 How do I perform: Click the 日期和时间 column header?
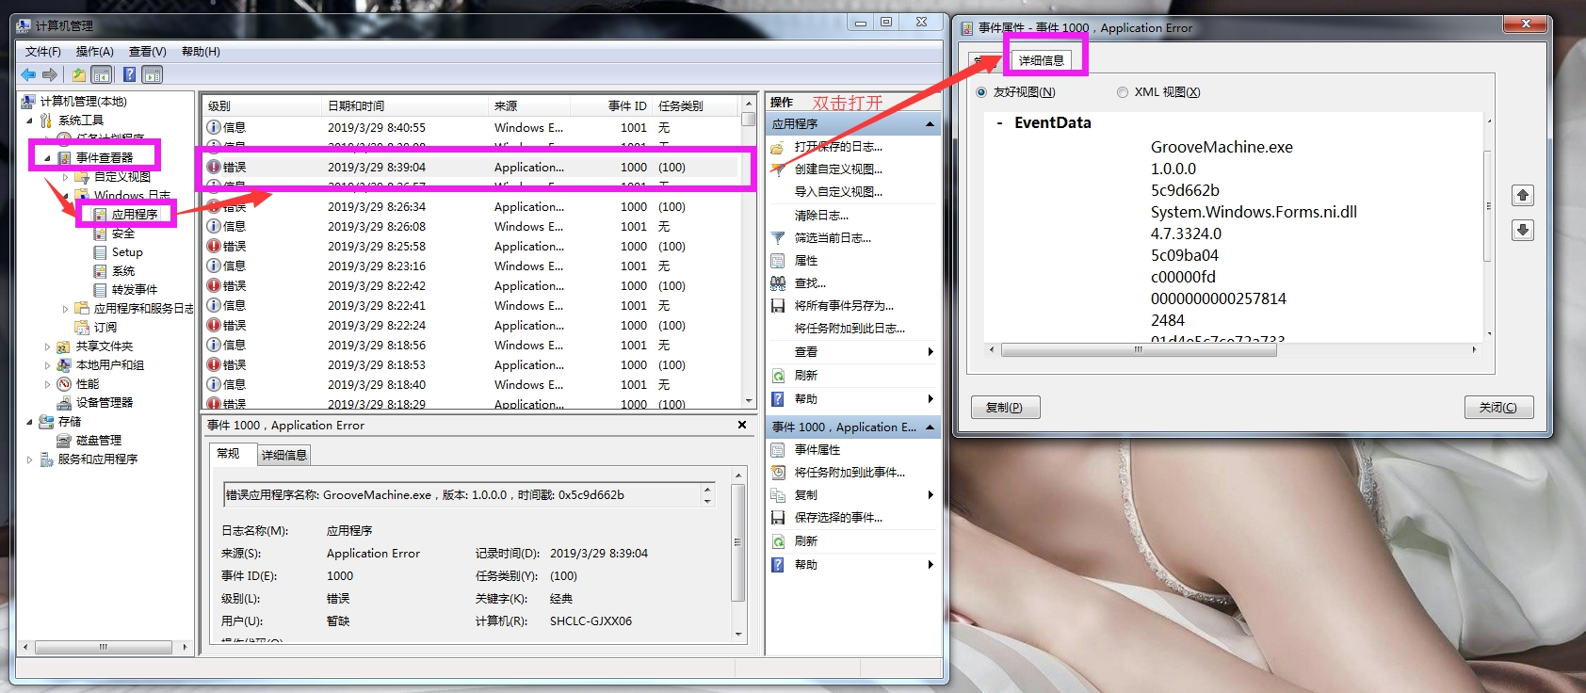pos(356,106)
